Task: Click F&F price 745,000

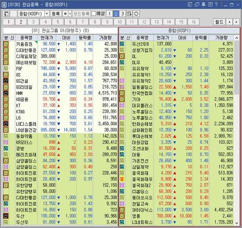Action: (x=48, y=69)
